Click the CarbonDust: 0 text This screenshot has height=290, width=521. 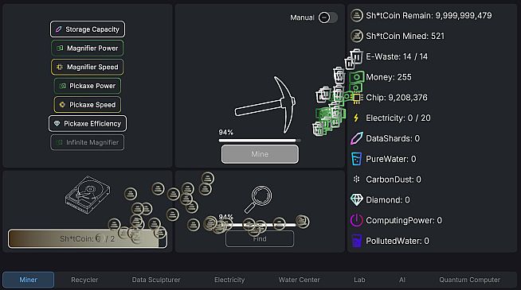pos(394,180)
